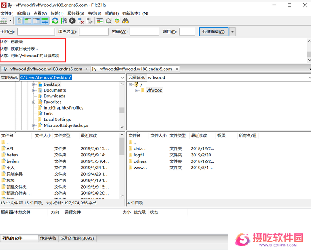Click the 主机(H) host input field
The image size is (311, 250).
tap(36, 32)
